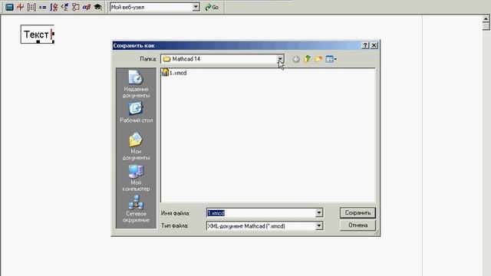
Task: Open Мой компьютер in places bar
Action: coord(136,178)
